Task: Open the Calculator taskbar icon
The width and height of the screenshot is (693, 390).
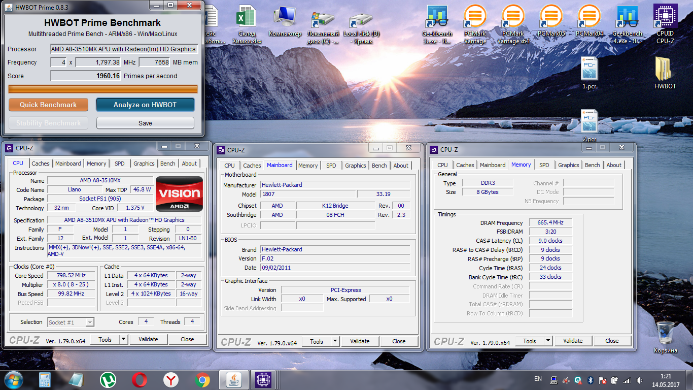Action: click(45, 379)
